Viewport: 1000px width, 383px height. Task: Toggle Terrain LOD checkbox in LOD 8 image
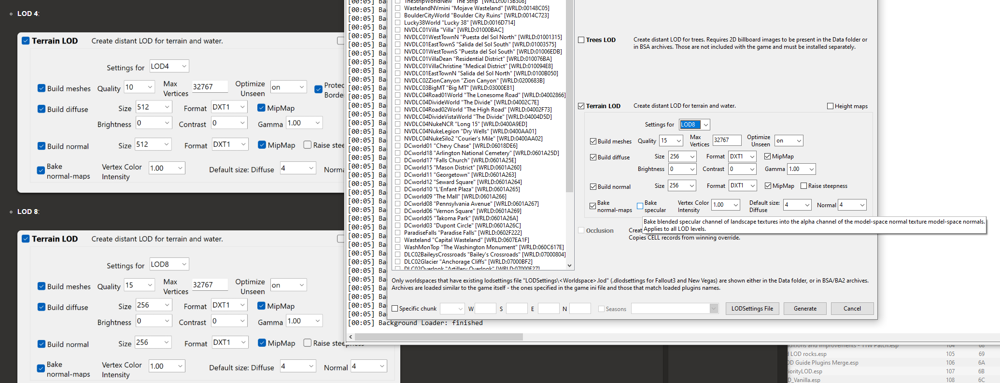pos(26,239)
